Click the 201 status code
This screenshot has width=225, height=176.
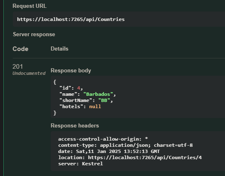coord(18,67)
